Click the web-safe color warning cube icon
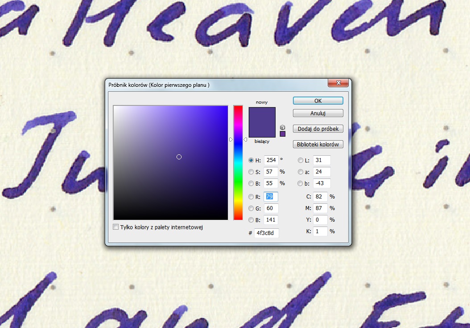The image size is (470, 328). (283, 127)
